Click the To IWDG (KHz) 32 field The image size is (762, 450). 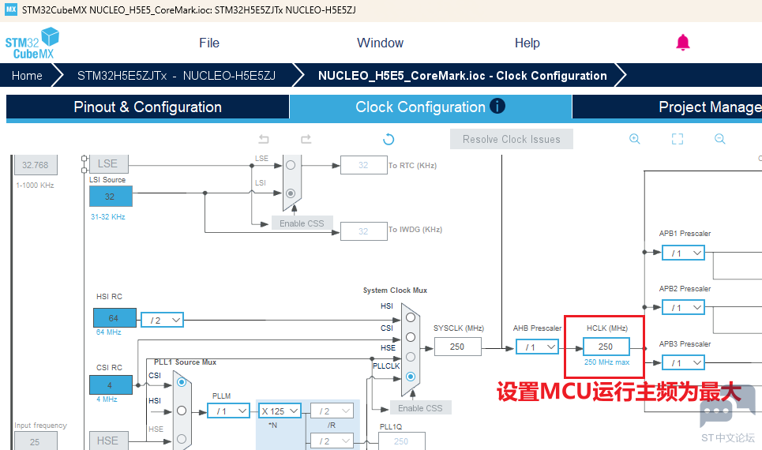click(363, 231)
